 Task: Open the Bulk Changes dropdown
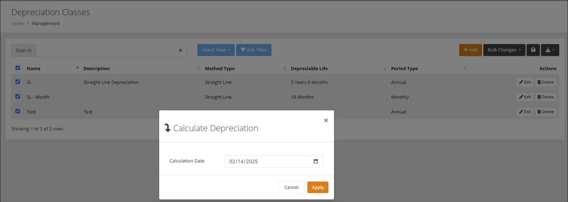pos(504,50)
